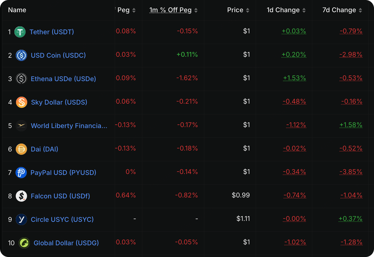Click the World Liberty Financial logo icon

pos(21,126)
